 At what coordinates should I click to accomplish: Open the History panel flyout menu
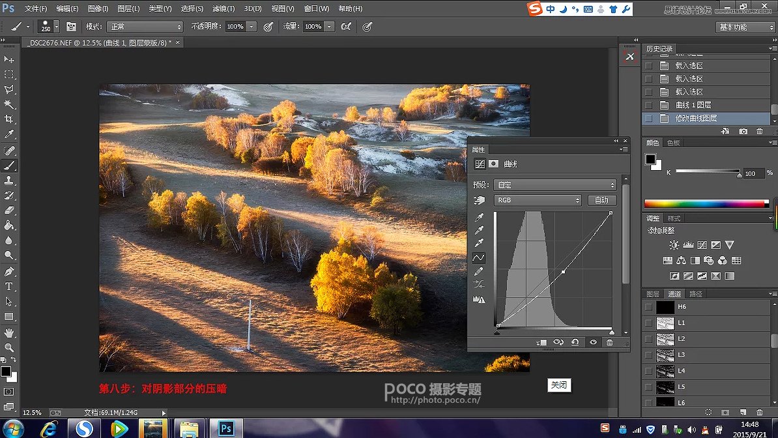tap(772, 49)
